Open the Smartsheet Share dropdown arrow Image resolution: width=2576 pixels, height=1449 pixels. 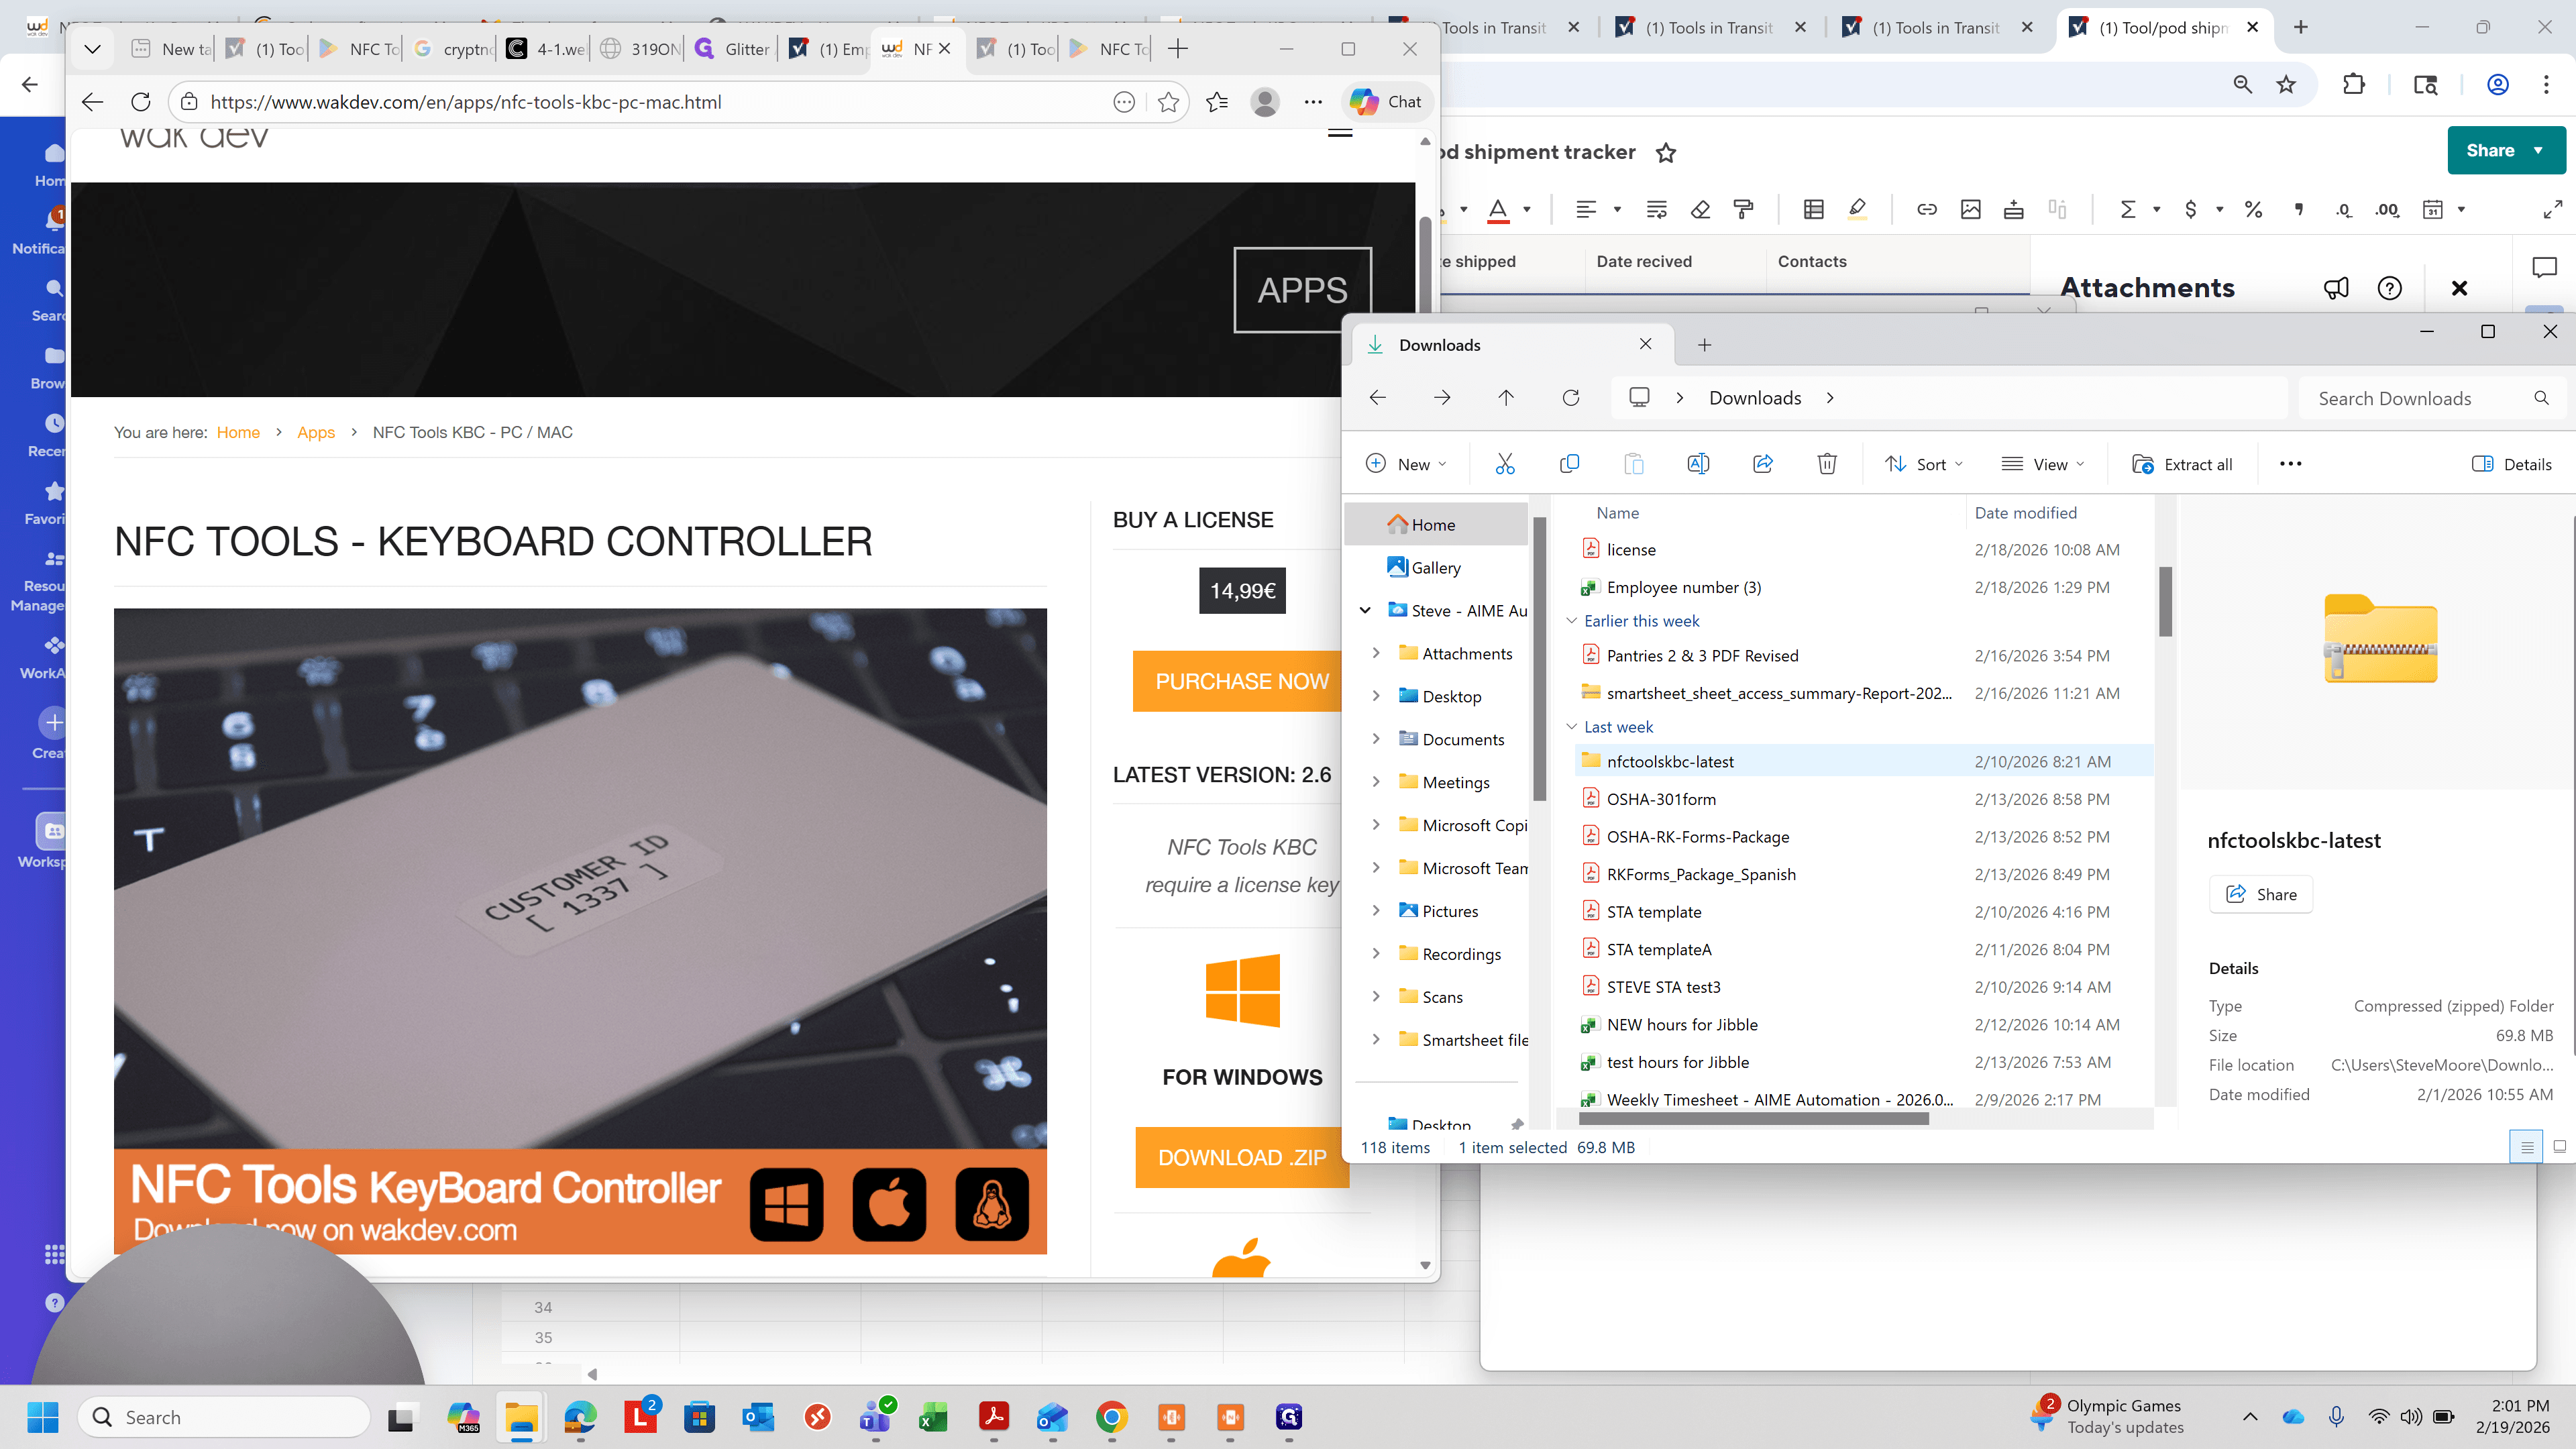[2538, 150]
